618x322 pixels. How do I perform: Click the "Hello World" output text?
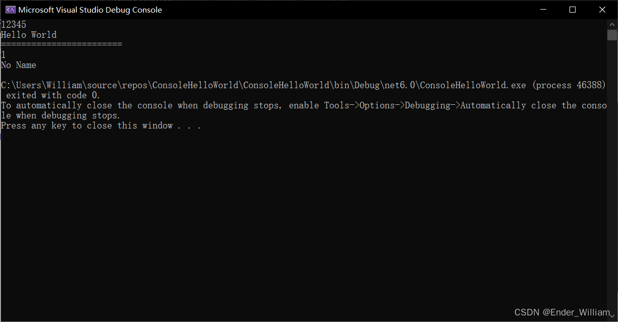29,35
